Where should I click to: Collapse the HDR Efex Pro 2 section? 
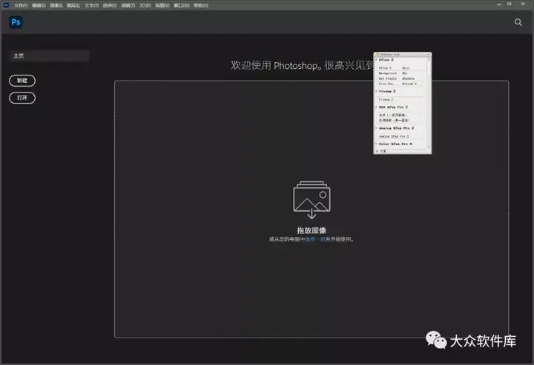[x=376, y=107]
